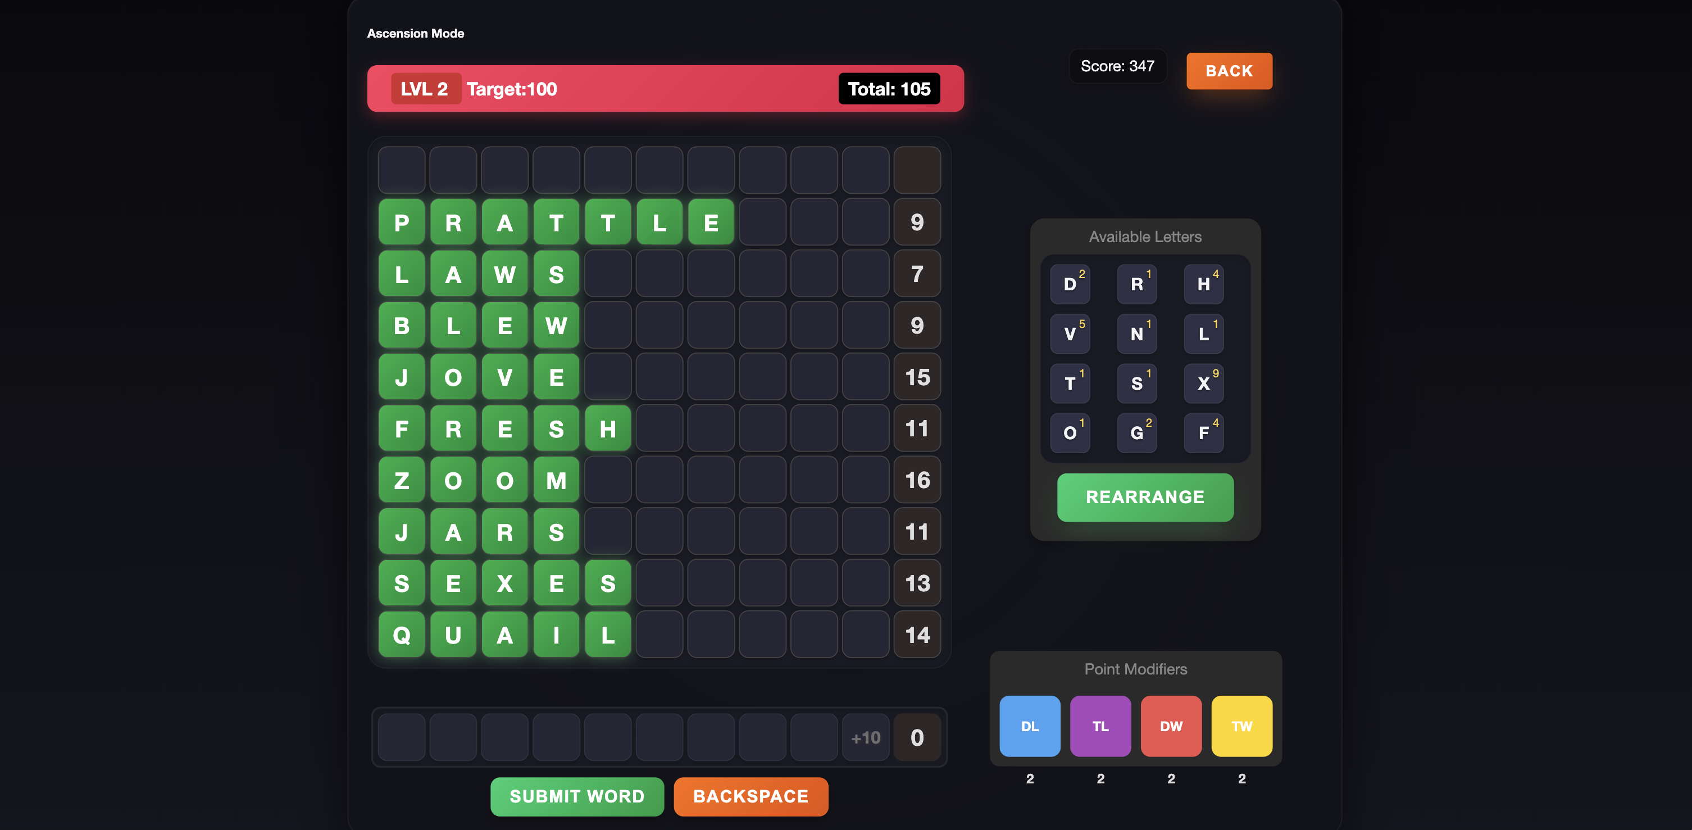Screen dimensions: 1692x830
Task: Go back using the BACK button
Action: (1229, 71)
